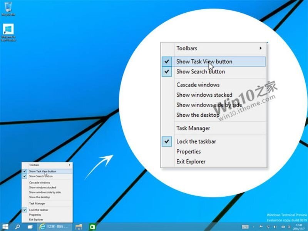308x231 pixels.
Task: Open File Explorer from the taskbar
Action: click(80, 226)
